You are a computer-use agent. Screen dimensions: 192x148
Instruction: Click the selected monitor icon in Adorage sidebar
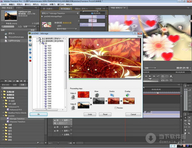(x=30, y=45)
